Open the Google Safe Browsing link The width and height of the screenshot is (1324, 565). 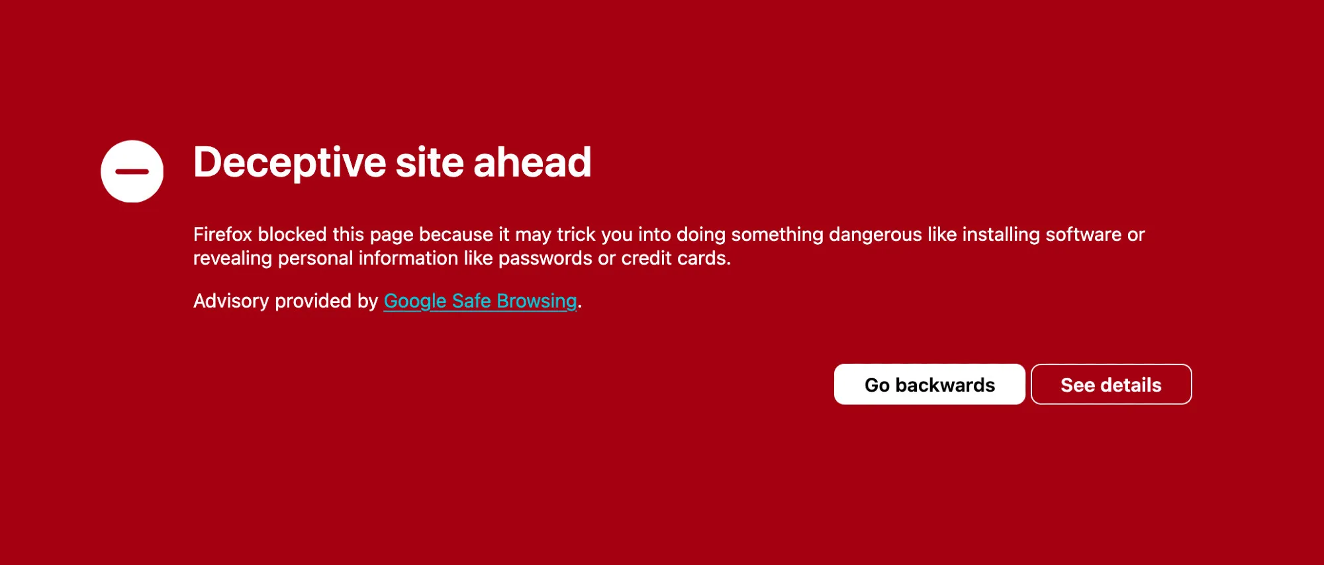480,301
